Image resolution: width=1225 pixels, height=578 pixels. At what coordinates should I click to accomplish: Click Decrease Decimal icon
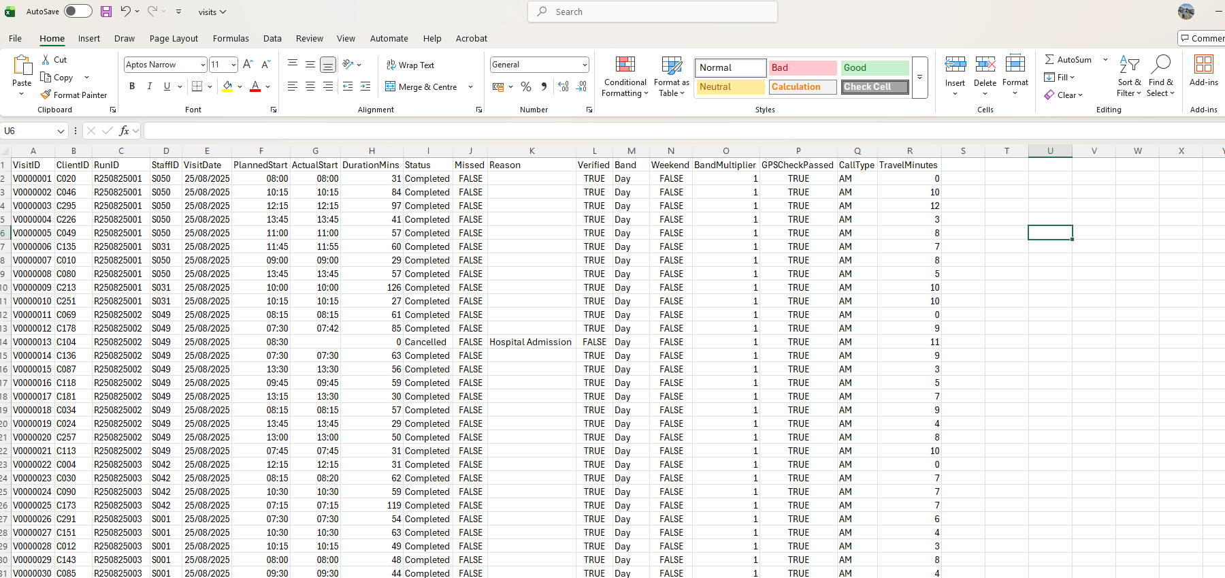click(x=581, y=86)
